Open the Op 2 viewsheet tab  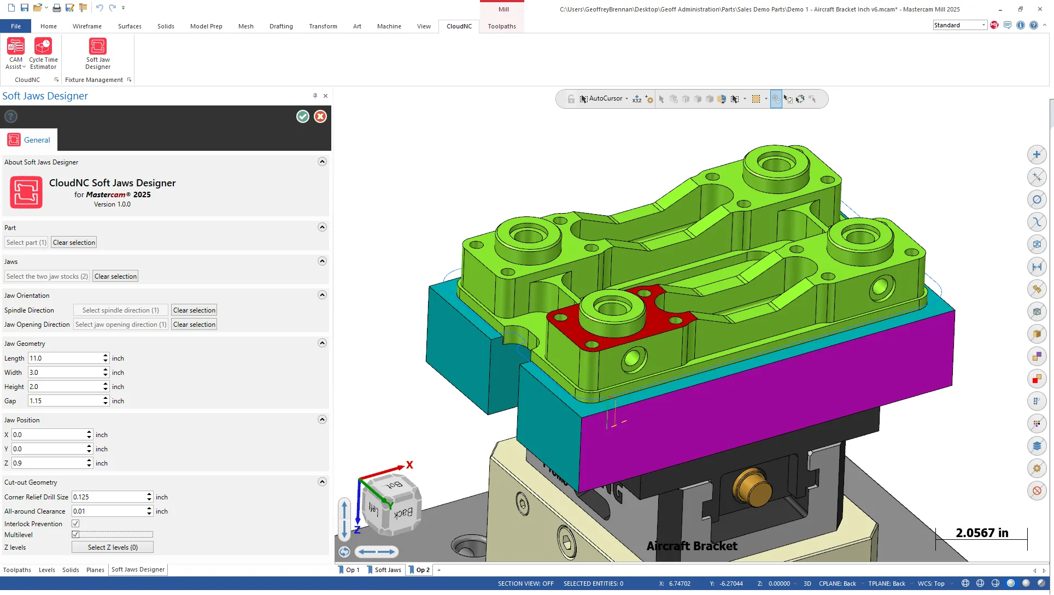tap(422, 570)
